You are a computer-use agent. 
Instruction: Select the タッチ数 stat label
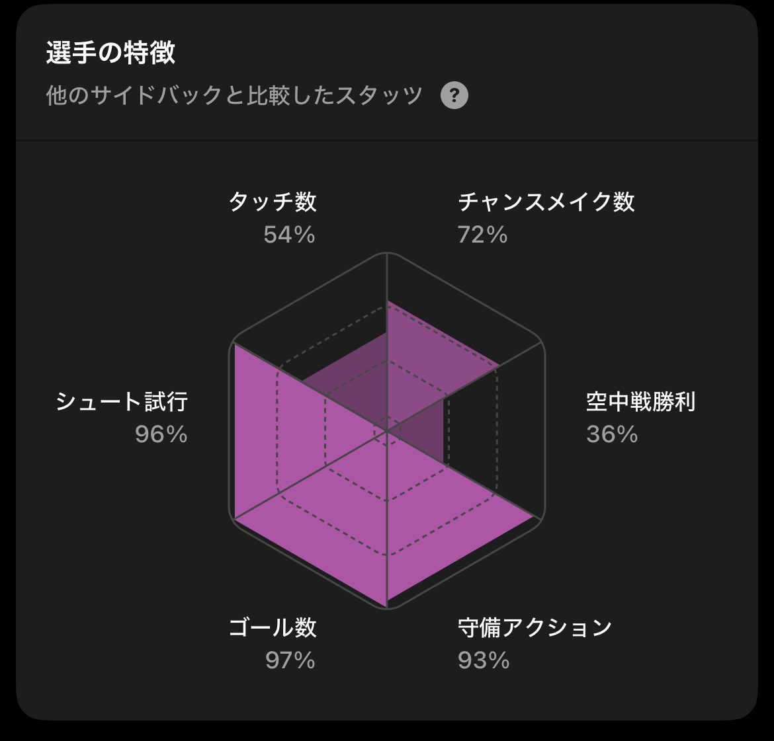[x=273, y=202]
